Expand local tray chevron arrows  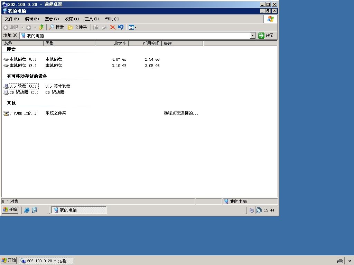point(350,261)
